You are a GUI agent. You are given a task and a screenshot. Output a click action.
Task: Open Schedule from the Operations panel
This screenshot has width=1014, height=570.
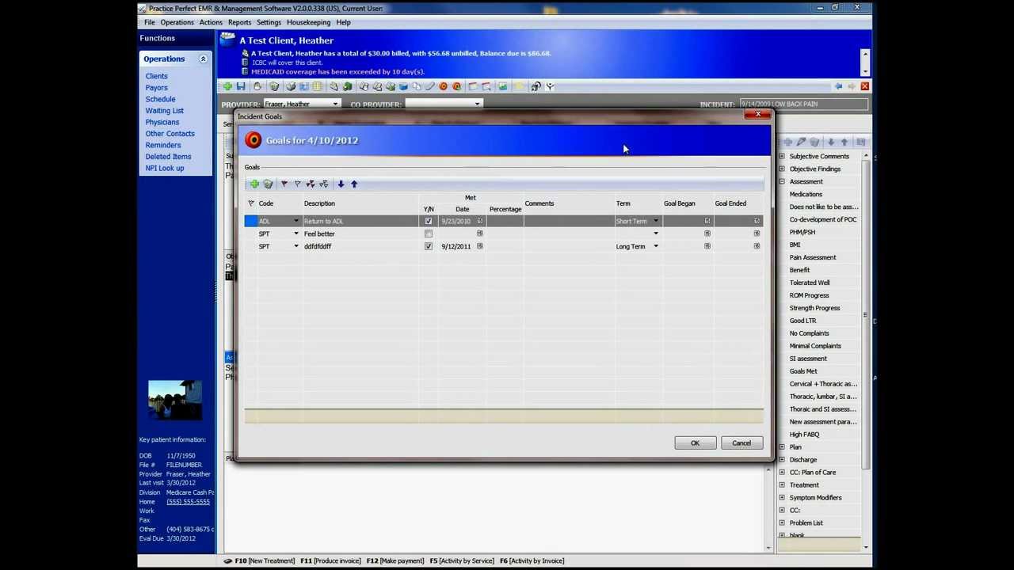[x=160, y=99]
